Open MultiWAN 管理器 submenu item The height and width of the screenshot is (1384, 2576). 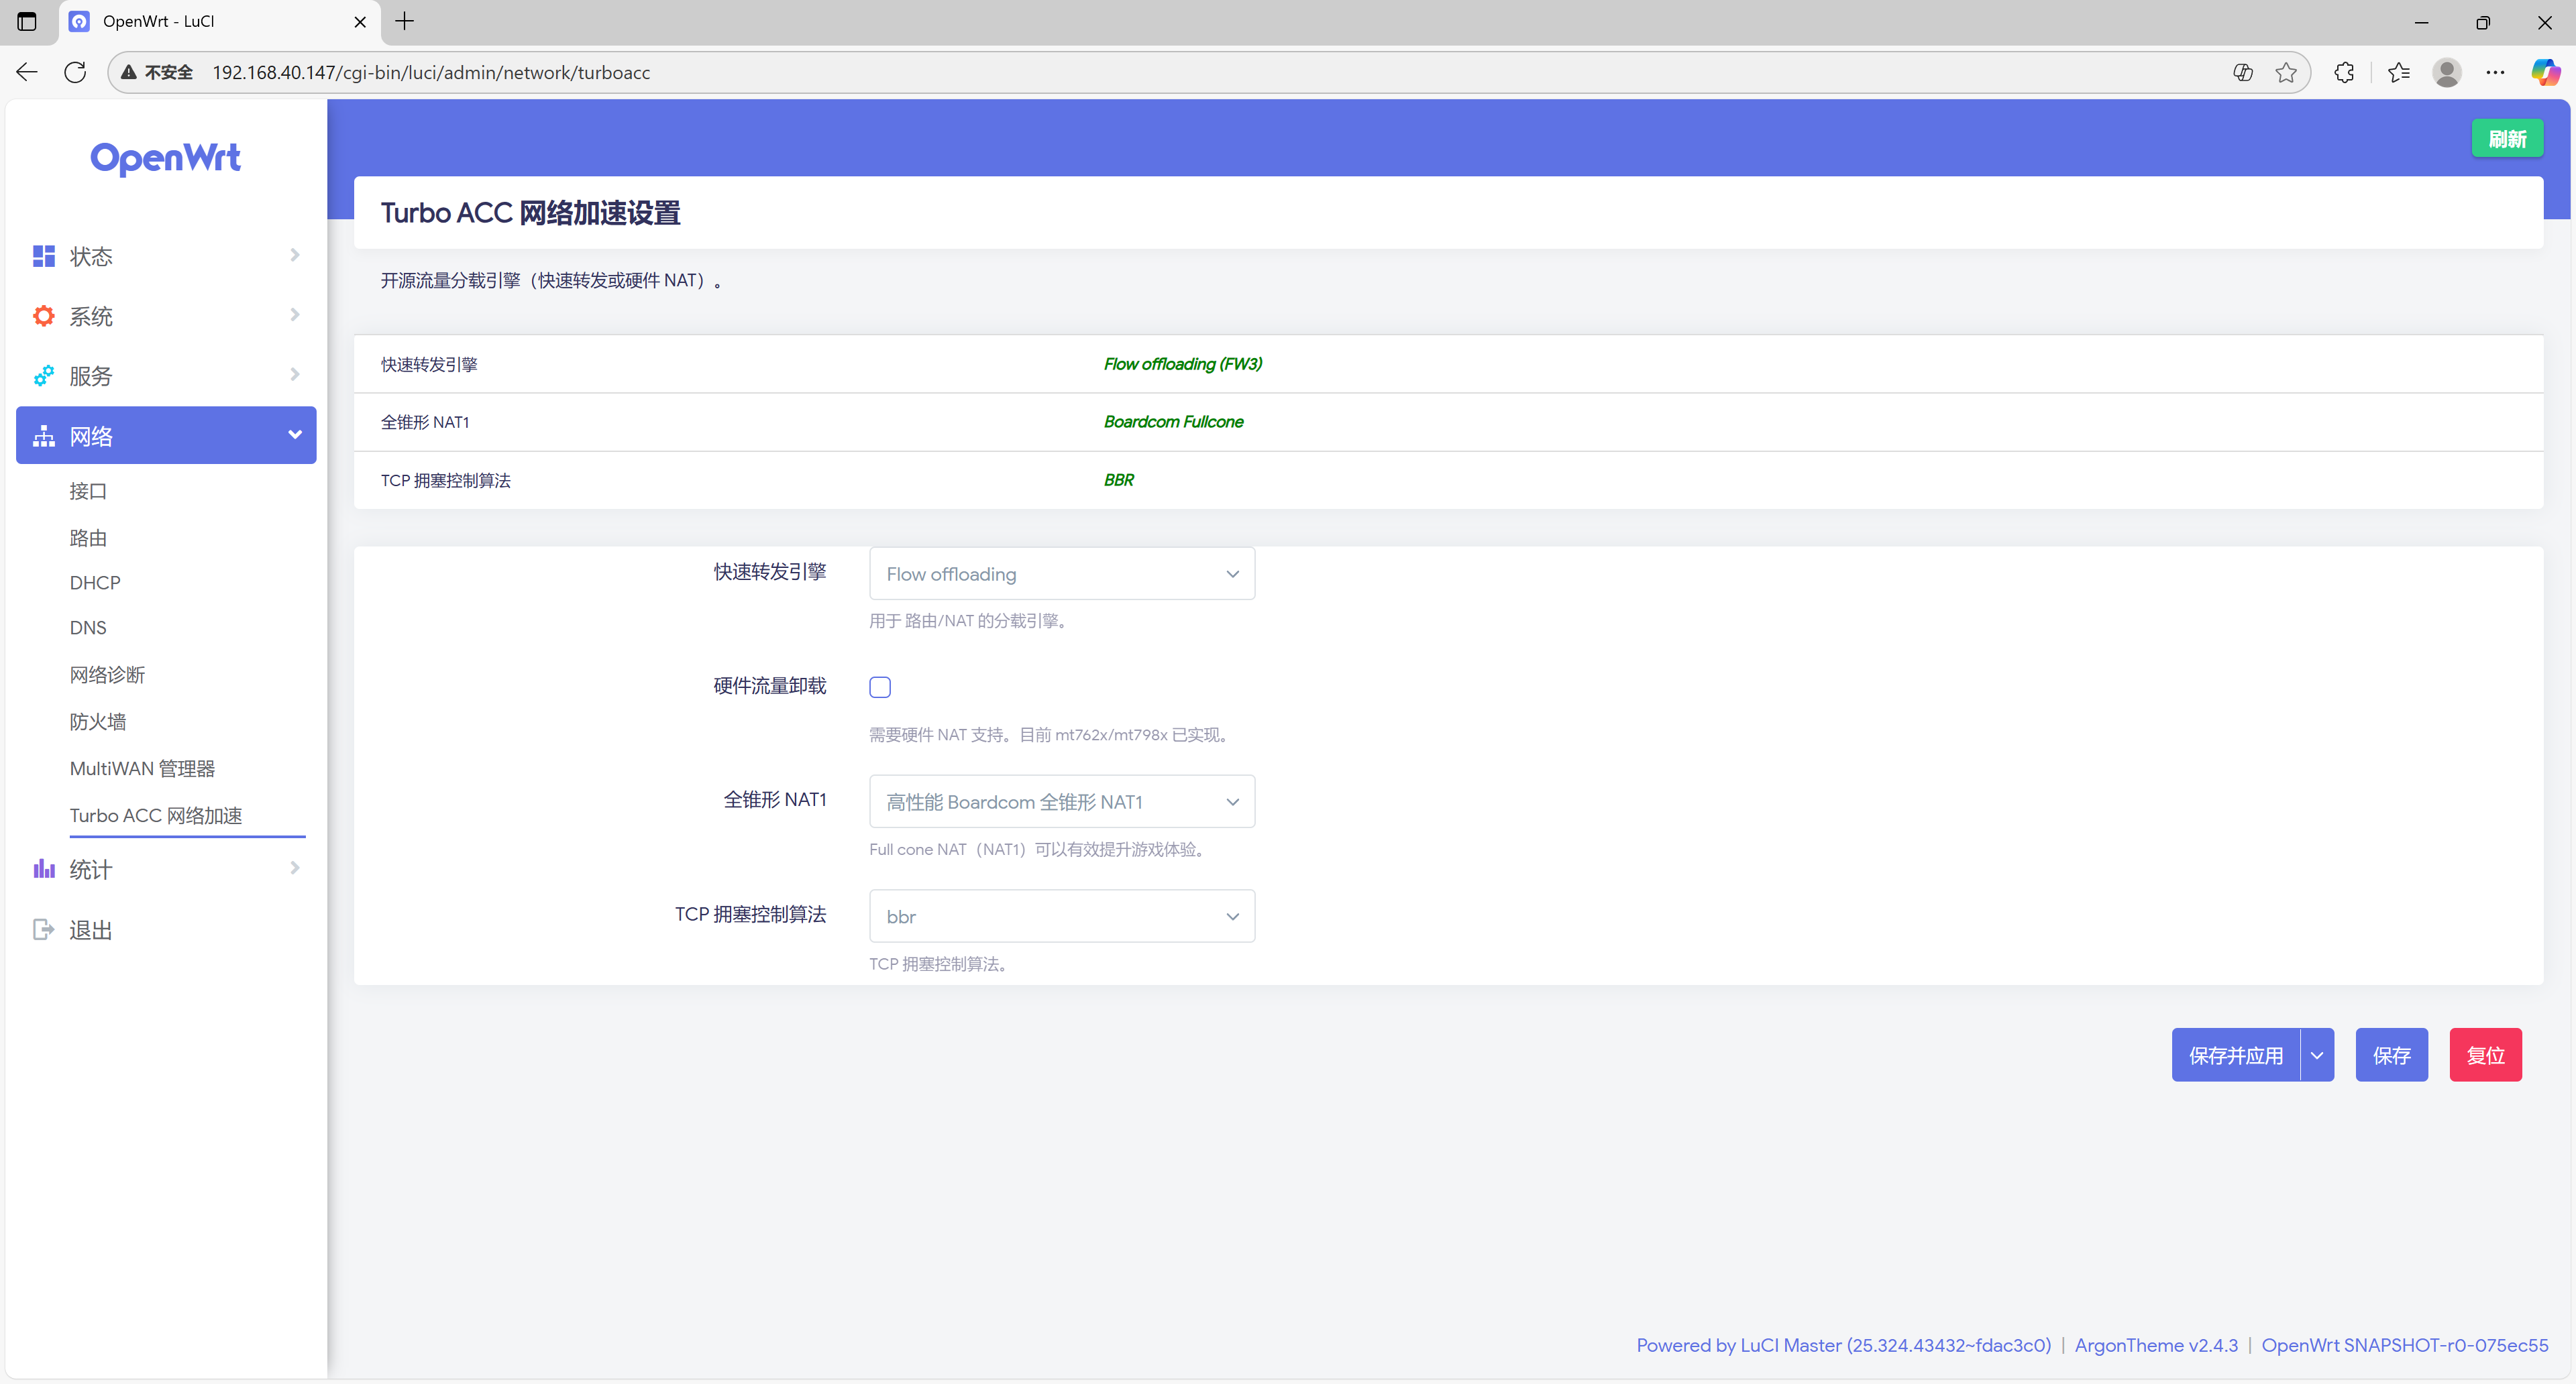tap(142, 768)
